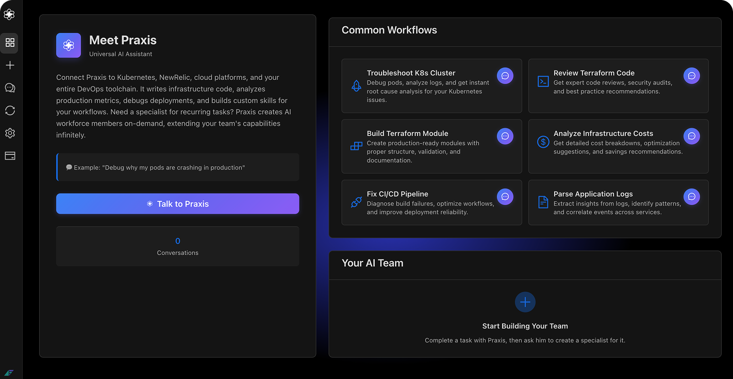Click the helm wheel icon on Troubleshoot K8s Cluster
Viewport: 733px width, 379px height.
click(356, 86)
